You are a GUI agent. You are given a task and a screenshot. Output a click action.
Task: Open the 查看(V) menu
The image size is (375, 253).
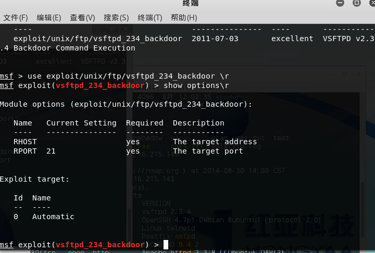pyautogui.click(x=82, y=18)
